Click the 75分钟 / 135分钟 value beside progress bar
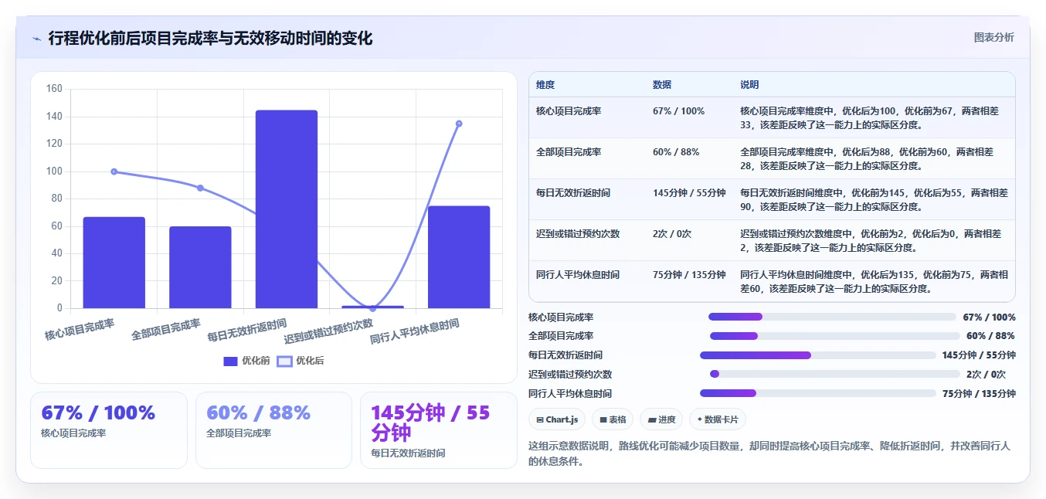 tap(979, 394)
